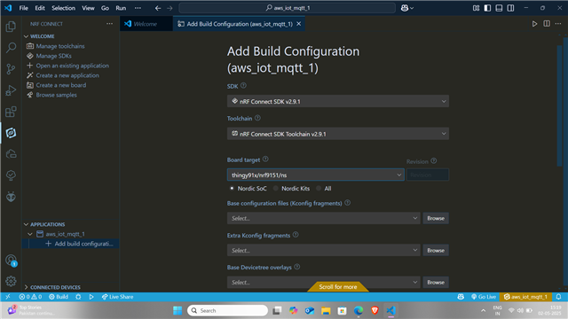The width and height of the screenshot is (568, 319).
Task: Click Create a new application
Action: point(67,75)
